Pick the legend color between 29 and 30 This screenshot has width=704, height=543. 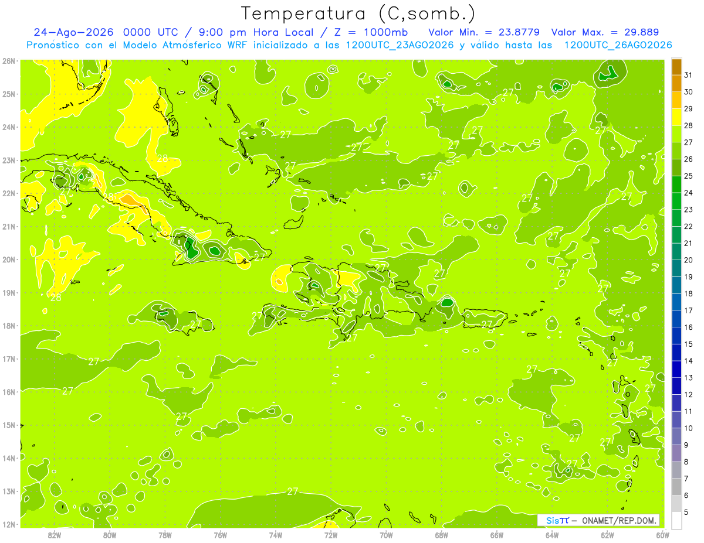(x=676, y=100)
